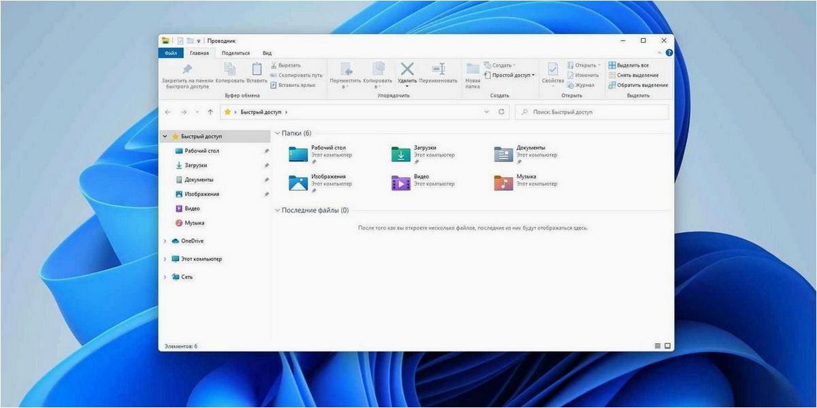The height and width of the screenshot is (408, 817).
Task: Select Вырезать with the scissors icon
Action: [286, 65]
